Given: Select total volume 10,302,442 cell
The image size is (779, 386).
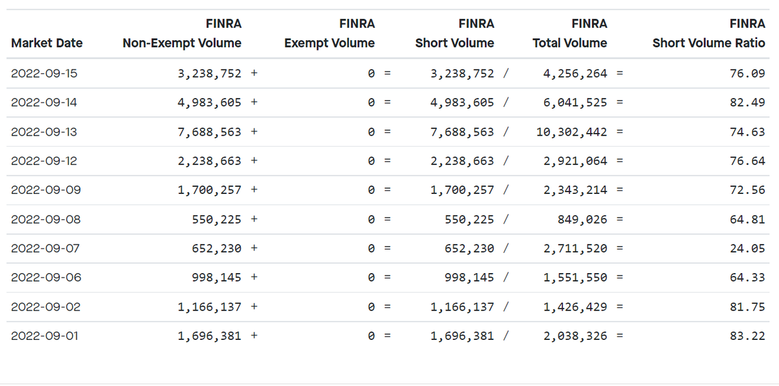Looking at the screenshot, I should click(572, 132).
